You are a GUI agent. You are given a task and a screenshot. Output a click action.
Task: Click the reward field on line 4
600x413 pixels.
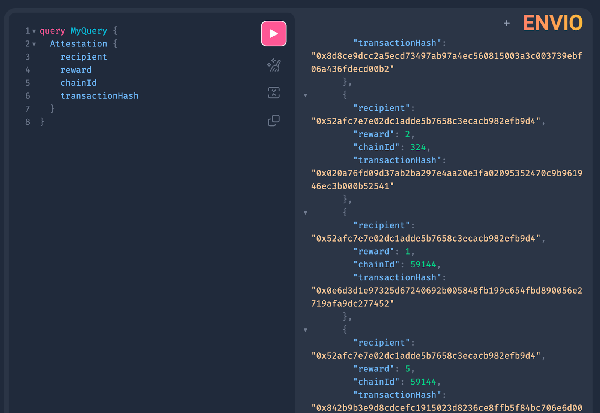pyautogui.click(x=76, y=70)
